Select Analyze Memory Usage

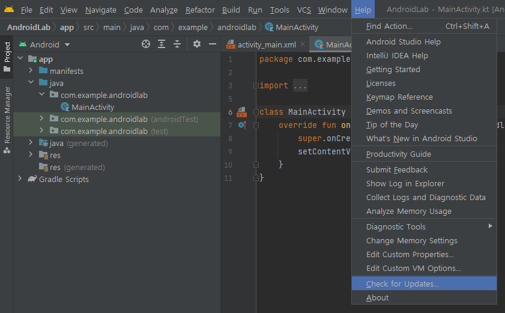[424, 211]
